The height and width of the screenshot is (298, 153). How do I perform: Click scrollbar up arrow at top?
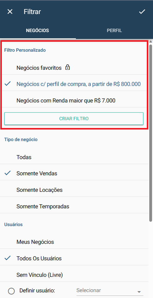coord(151,41)
